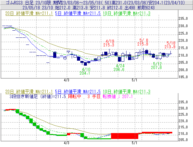Image resolution: width=193 pixels, height=147 pixels.
Task: Click the 225.0 price label on the upper axis
Action: pyautogui.click(x=183, y=33)
